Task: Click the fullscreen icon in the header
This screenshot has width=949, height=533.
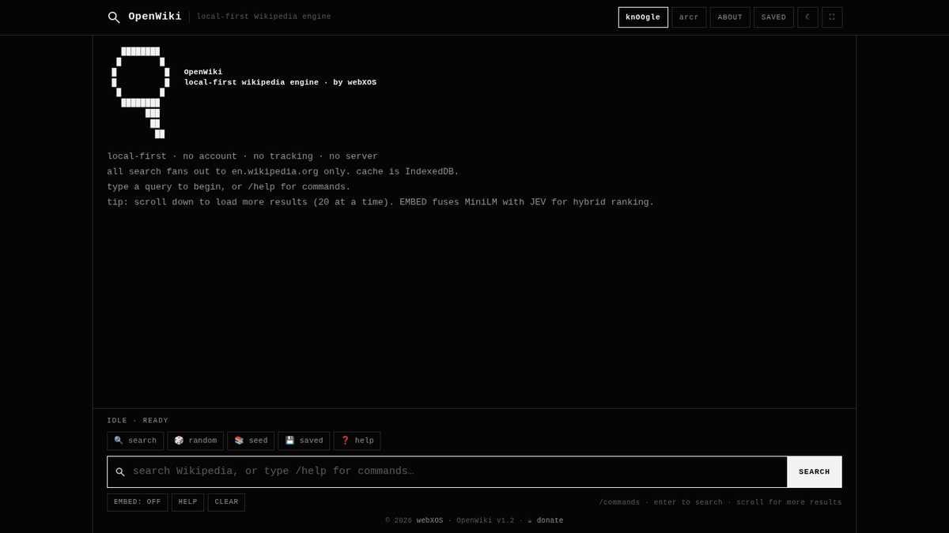Action: [832, 17]
